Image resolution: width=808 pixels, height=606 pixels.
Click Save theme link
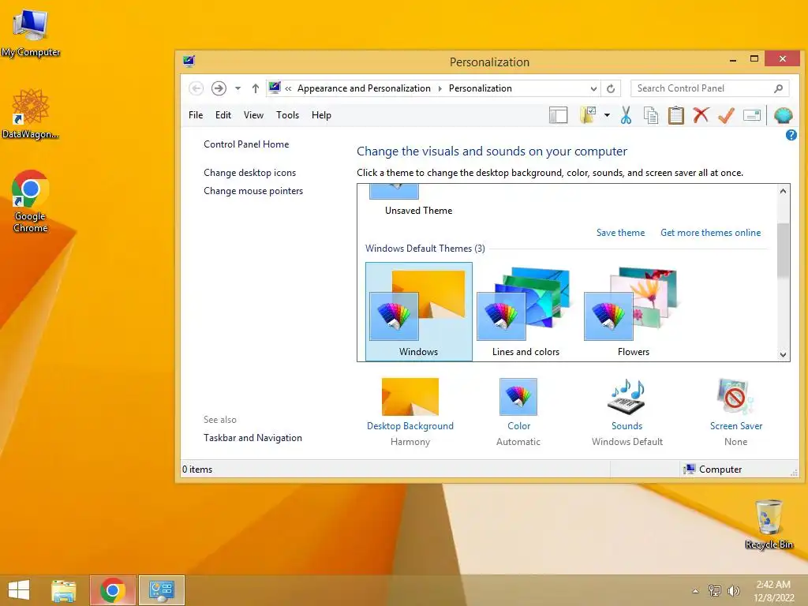(620, 233)
